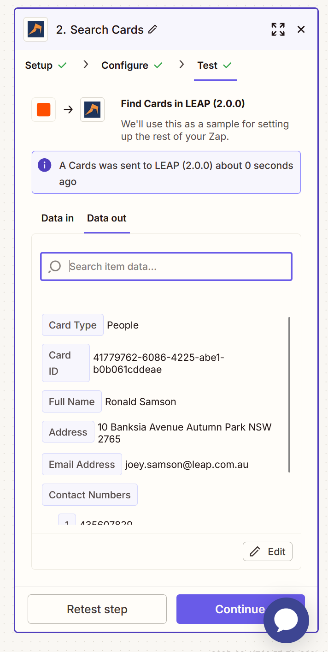Close the Search Cards panel
This screenshot has height=652, width=328.
point(301,30)
